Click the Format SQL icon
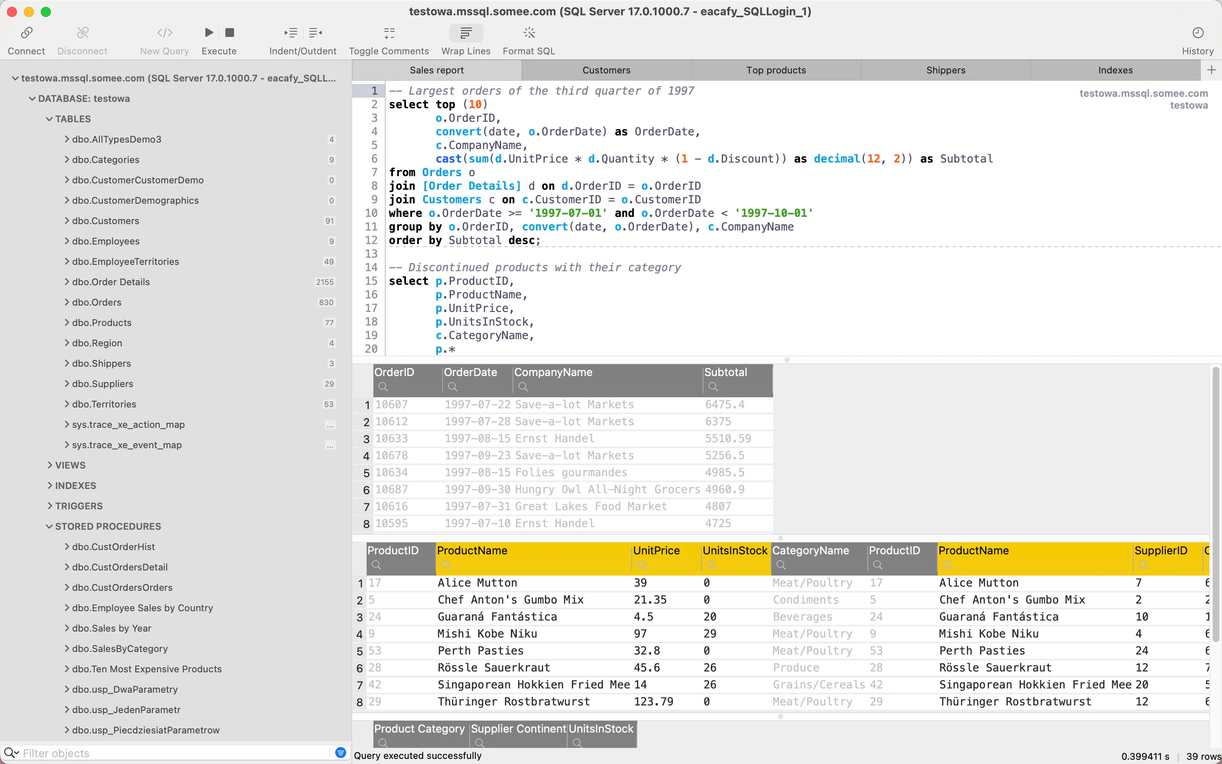Image resolution: width=1222 pixels, height=764 pixels. 529,33
